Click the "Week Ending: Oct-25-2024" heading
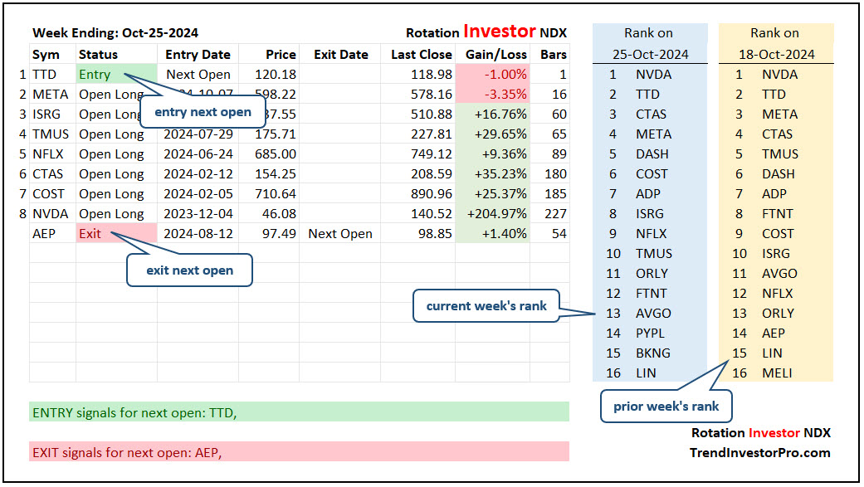The height and width of the screenshot is (487, 864). (115, 33)
